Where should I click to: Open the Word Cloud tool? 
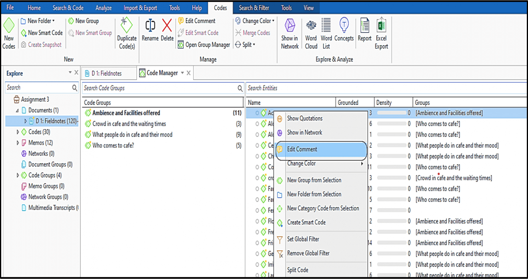tap(311, 33)
